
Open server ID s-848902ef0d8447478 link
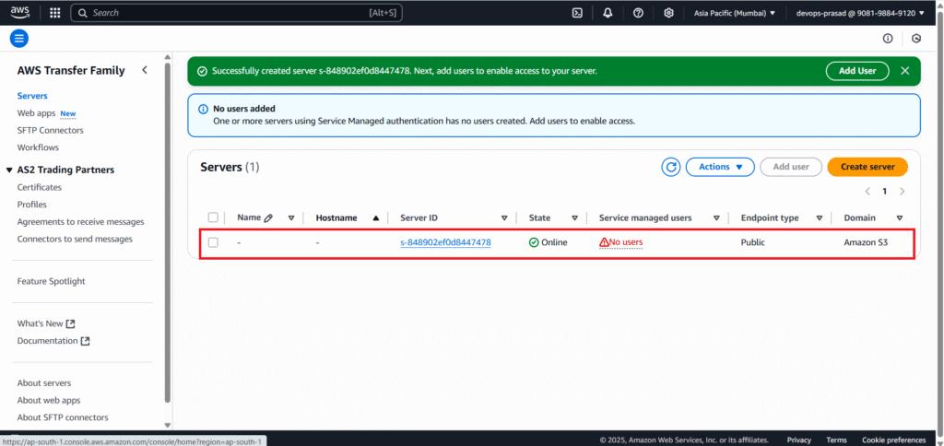pos(445,242)
